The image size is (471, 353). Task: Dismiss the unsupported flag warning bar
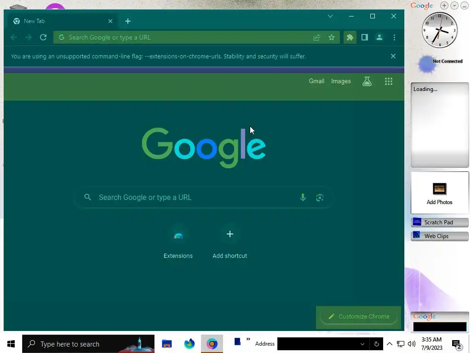393,56
